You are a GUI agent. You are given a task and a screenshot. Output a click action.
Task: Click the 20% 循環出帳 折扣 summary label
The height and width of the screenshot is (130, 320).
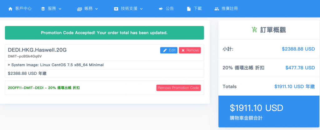pos(243,68)
